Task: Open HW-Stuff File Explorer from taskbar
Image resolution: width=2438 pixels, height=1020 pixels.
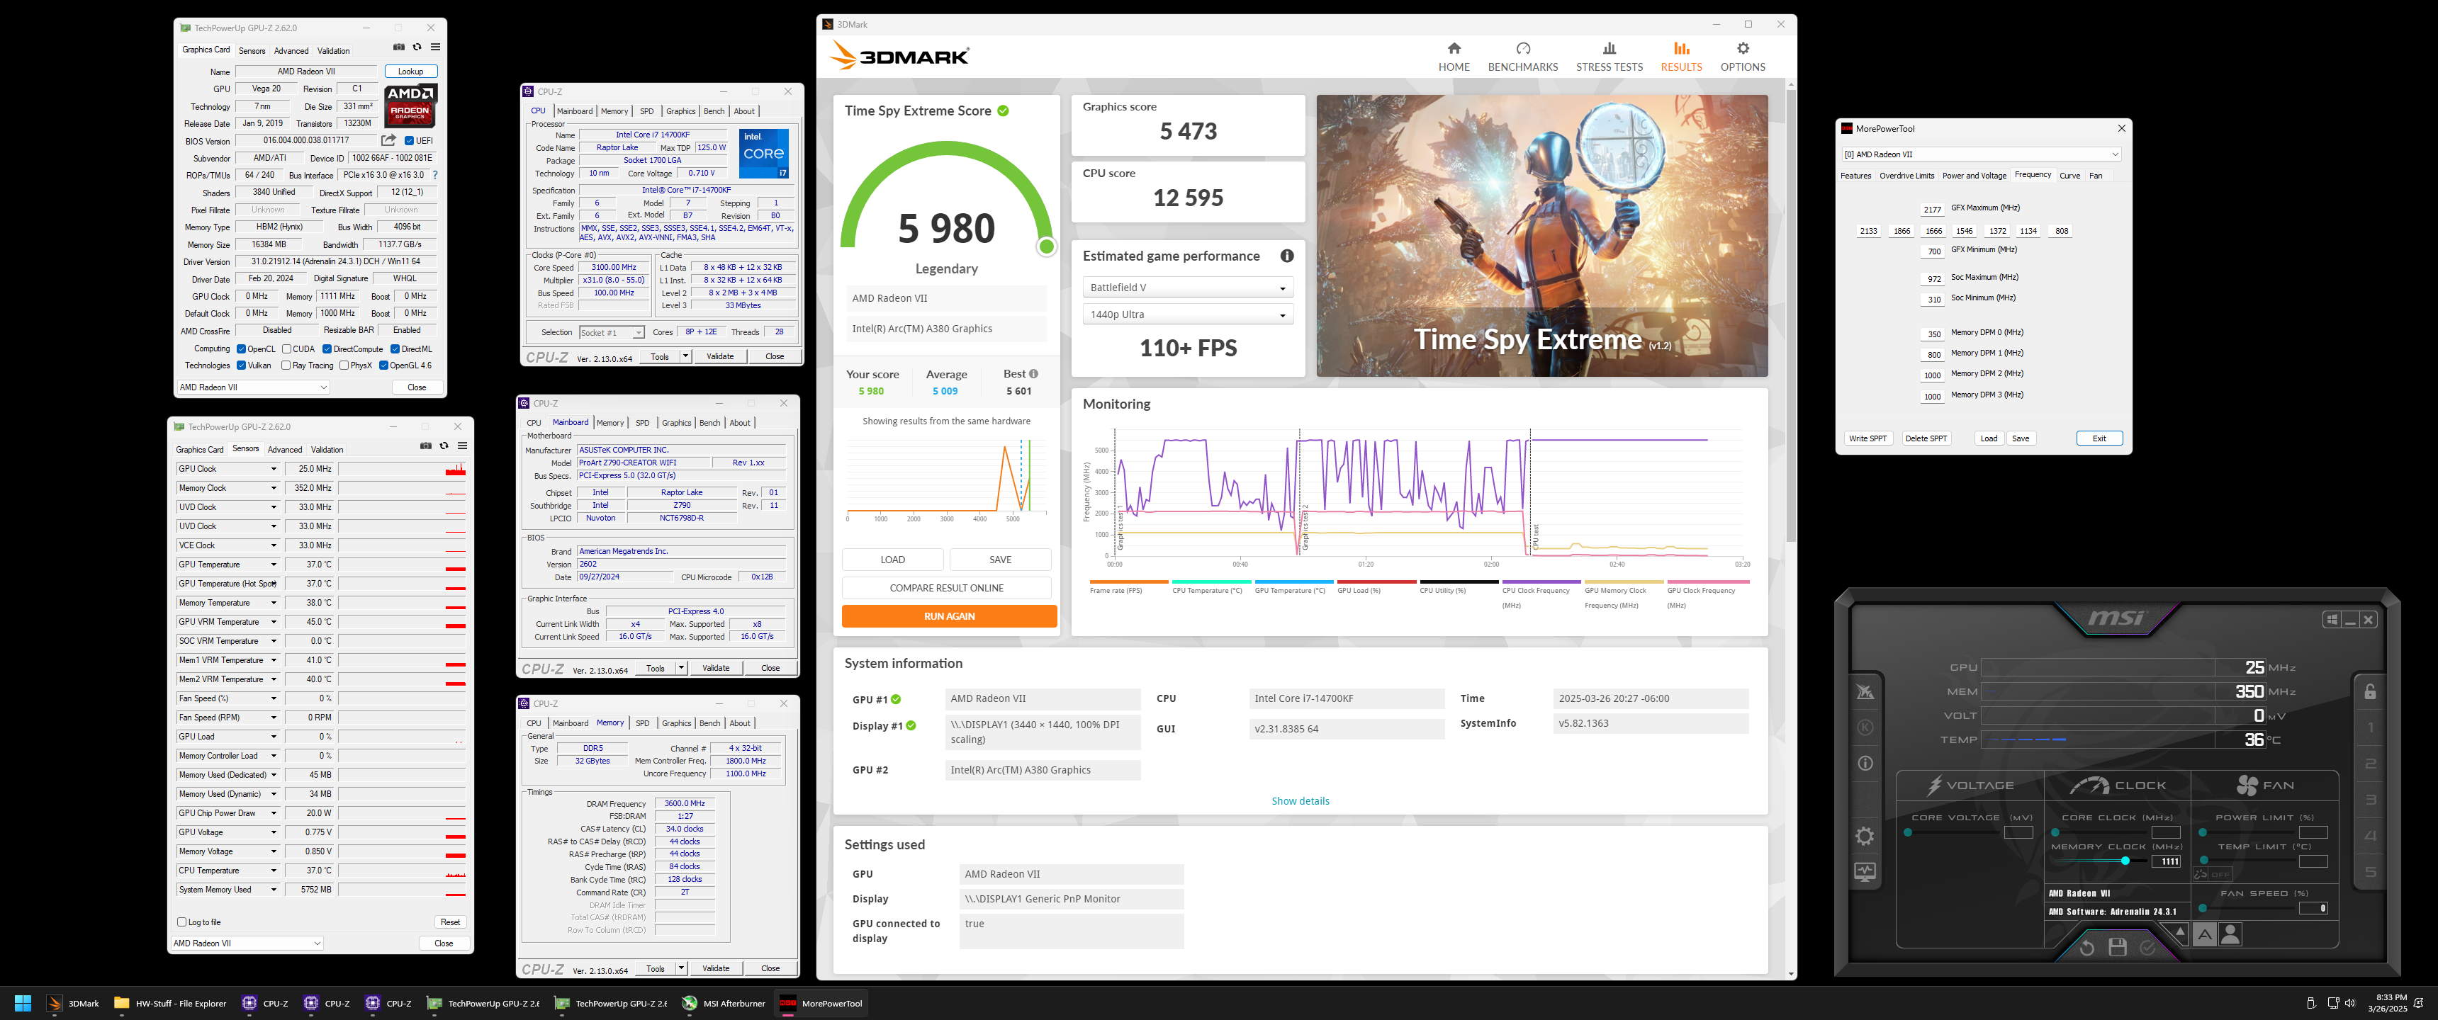Action: tap(170, 1003)
